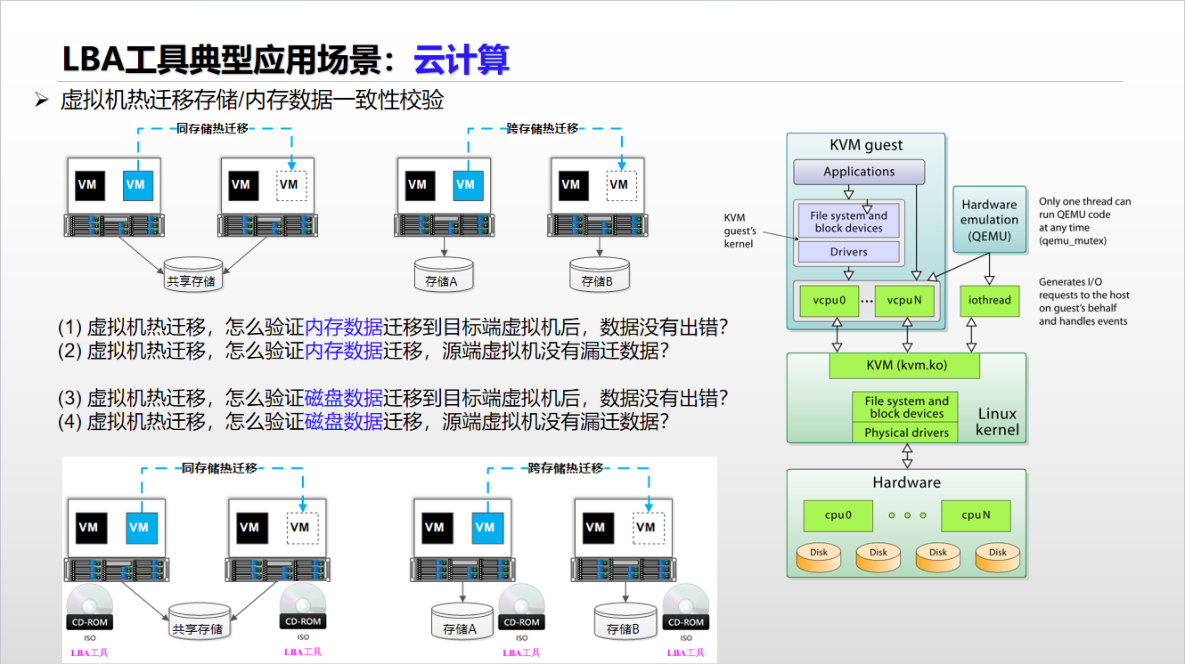Screen dimensions: 1185x664
Task: Click the purple Applications box
Action: point(859,172)
